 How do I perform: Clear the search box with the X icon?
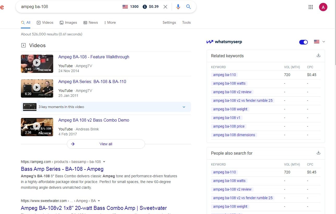coord(165,7)
